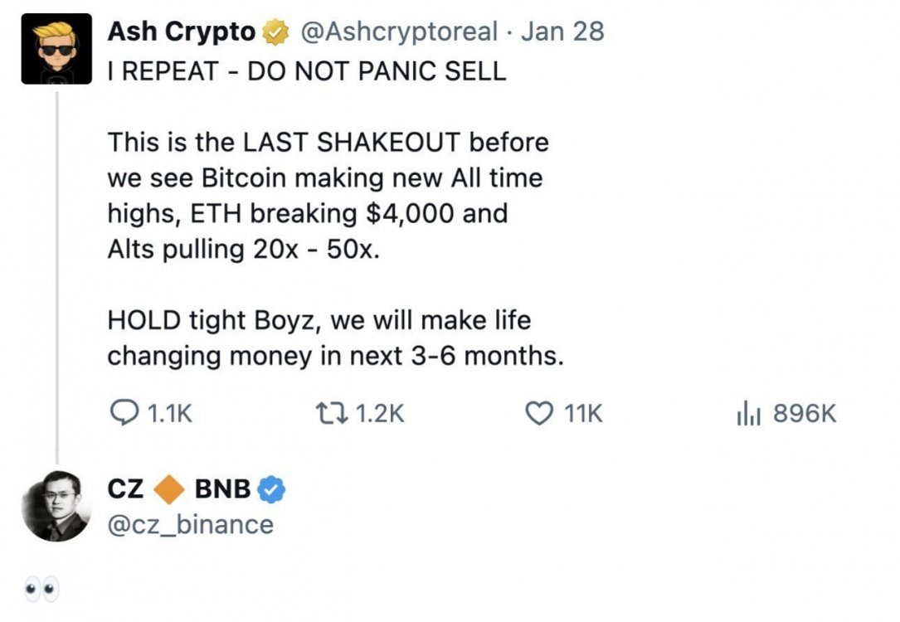Click the 11K likes count
This screenshot has height=622, width=900.
pyautogui.click(x=583, y=413)
